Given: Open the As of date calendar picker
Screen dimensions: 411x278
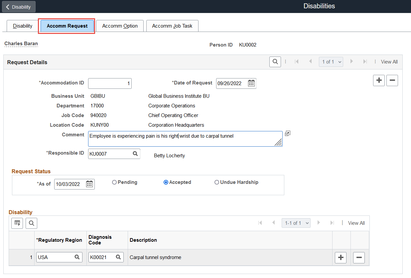Looking at the screenshot, I should (x=89, y=184).
